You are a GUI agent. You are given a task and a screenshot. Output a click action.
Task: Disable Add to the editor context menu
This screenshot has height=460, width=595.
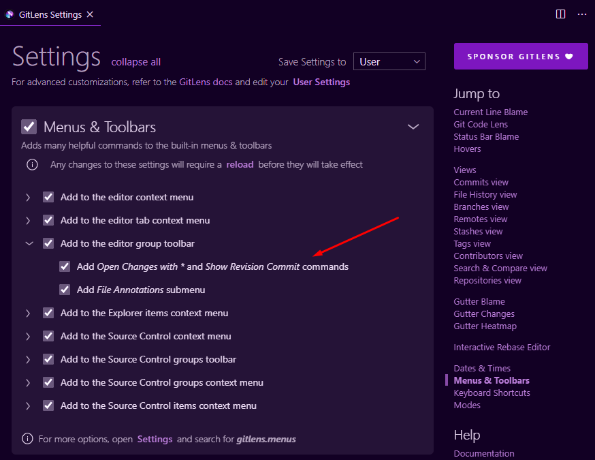coord(48,197)
